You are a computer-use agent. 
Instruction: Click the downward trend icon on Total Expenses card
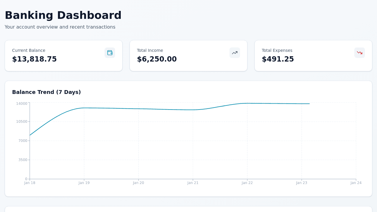tap(359, 52)
